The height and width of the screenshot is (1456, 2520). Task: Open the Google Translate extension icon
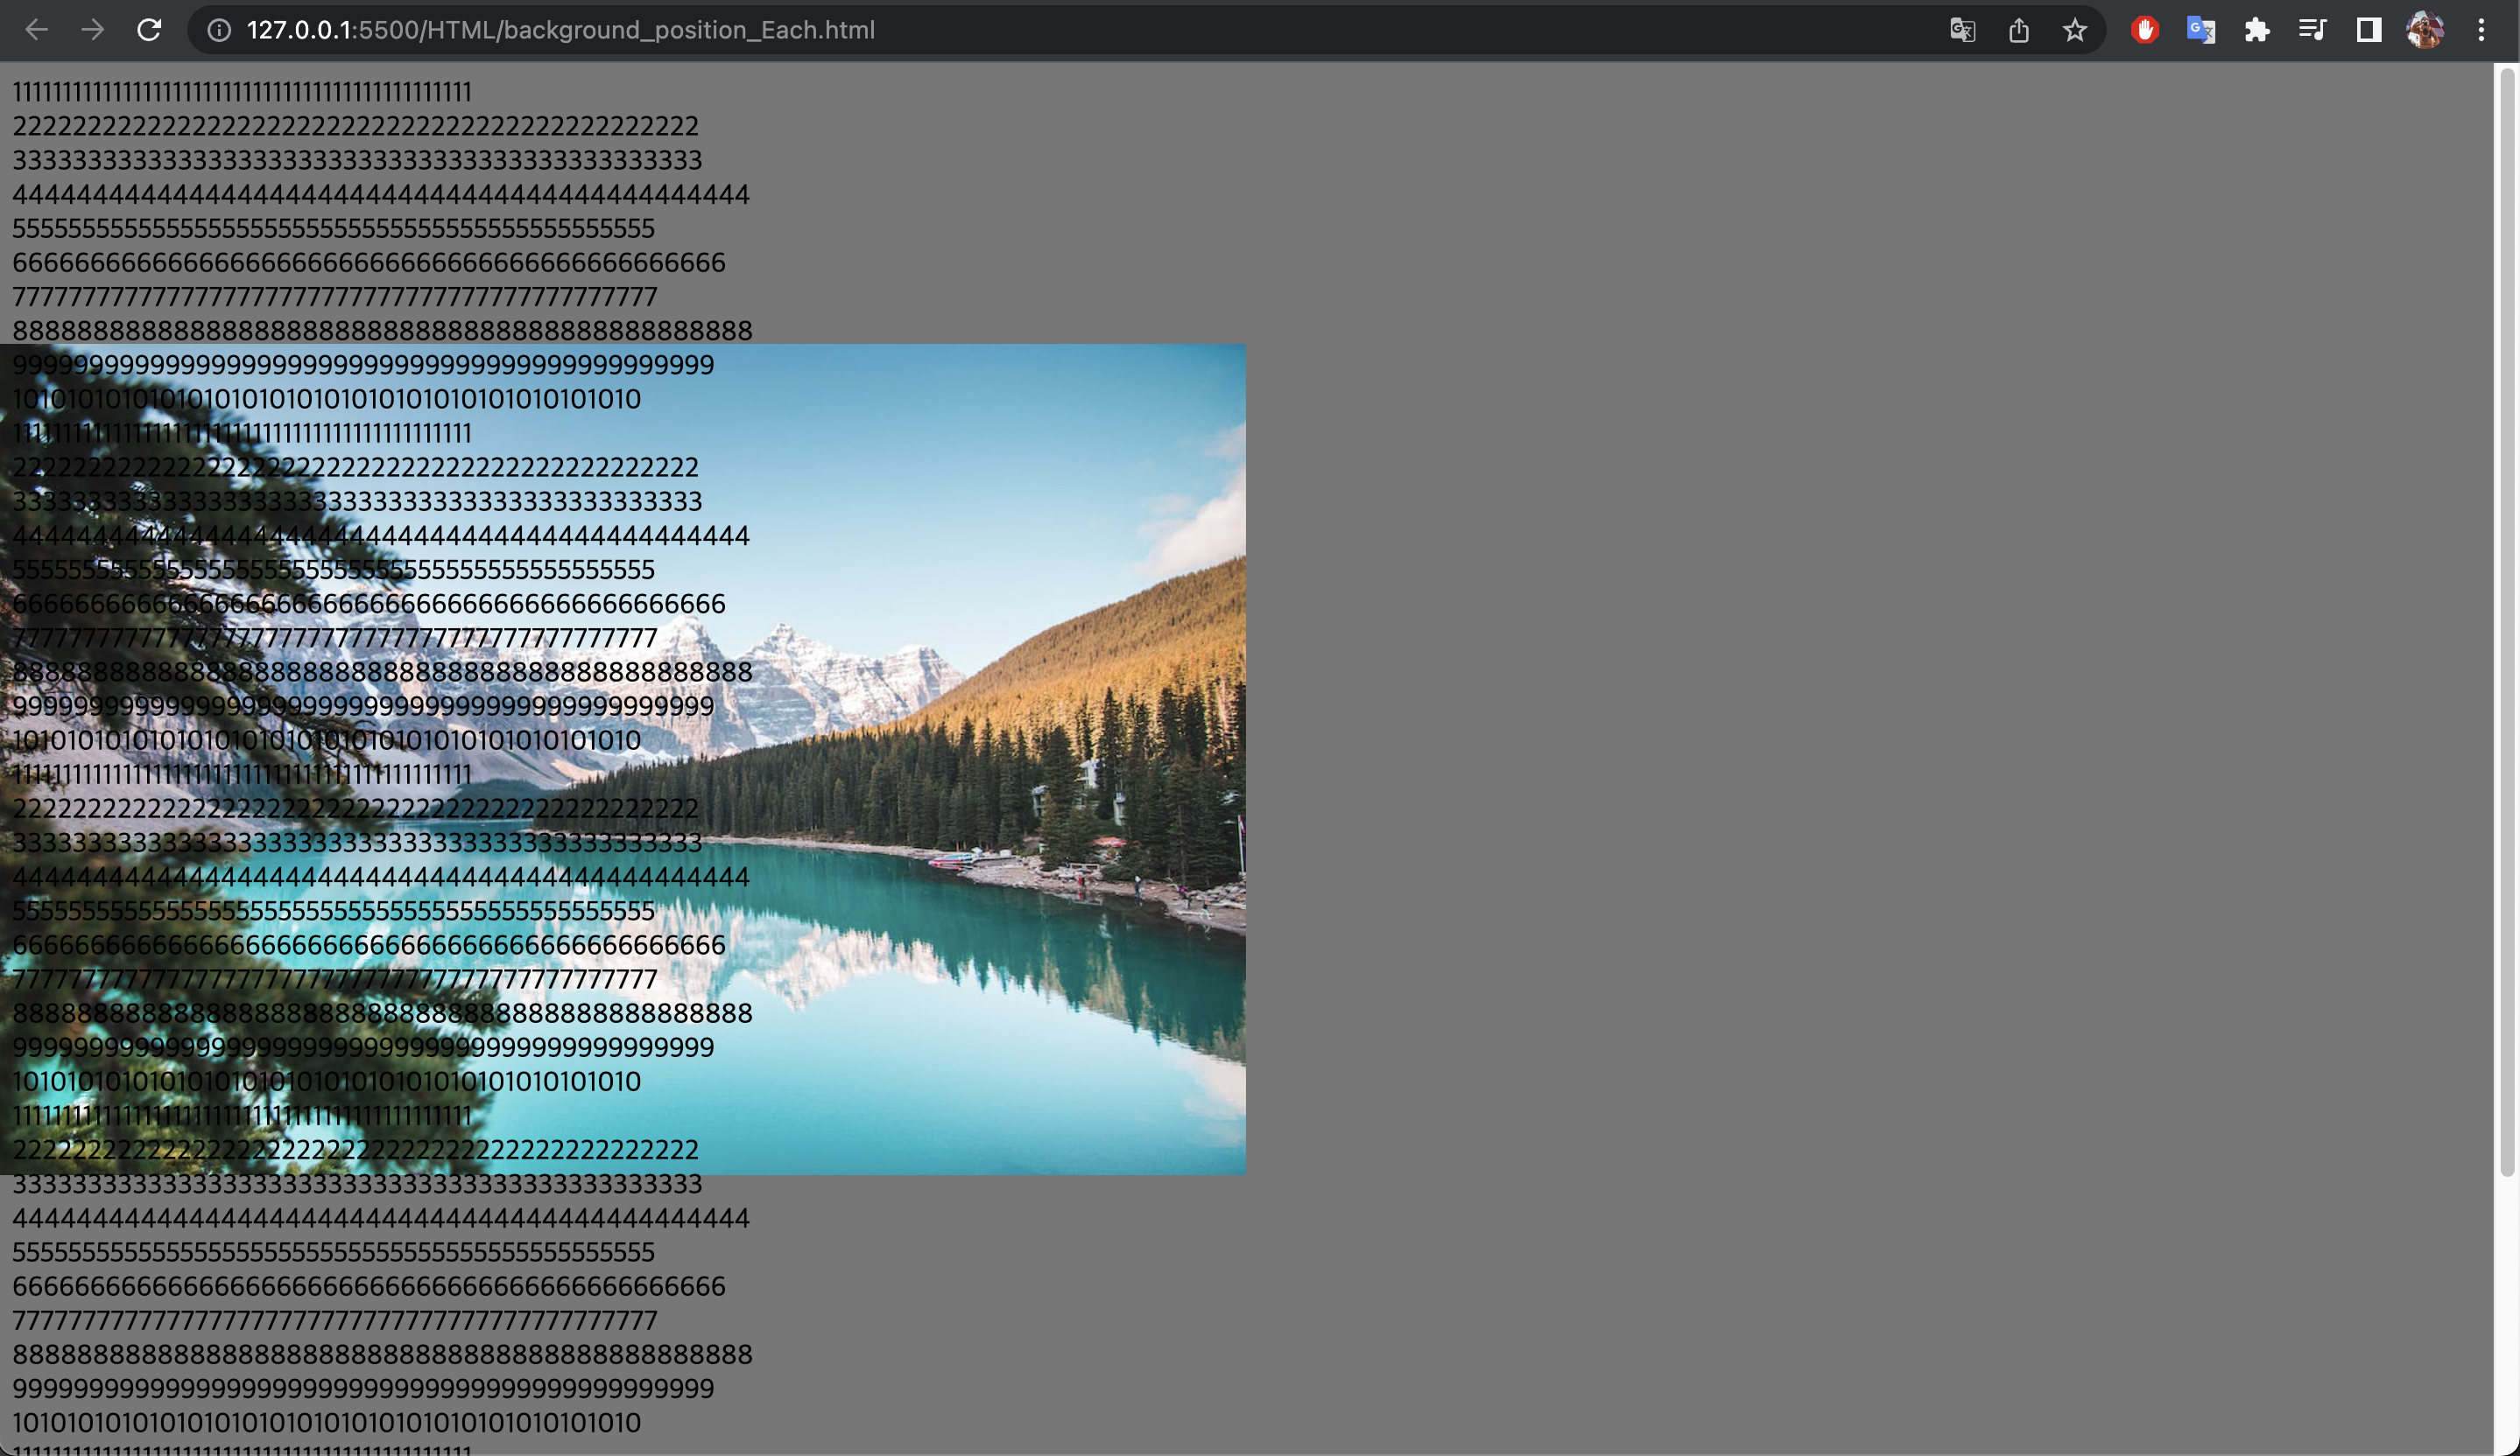pyautogui.click(x=2200, y=30)
